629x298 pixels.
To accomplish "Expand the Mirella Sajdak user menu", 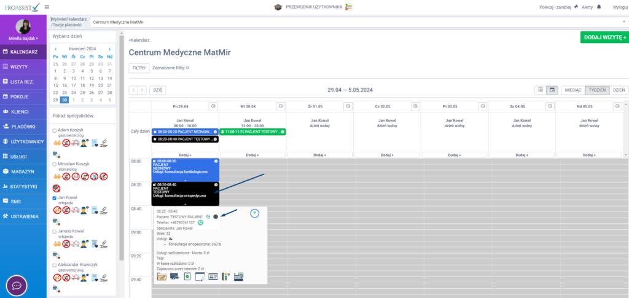I will 23,38.
